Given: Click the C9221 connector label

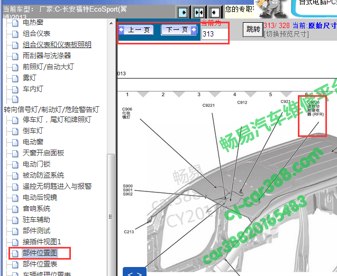Looking at the screenshot, I should click(208, 105).
